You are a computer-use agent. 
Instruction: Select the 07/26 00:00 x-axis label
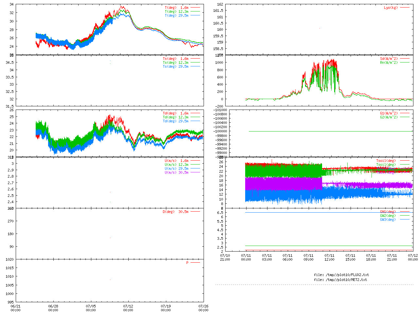pyautogui.click(x=203, y=308)
